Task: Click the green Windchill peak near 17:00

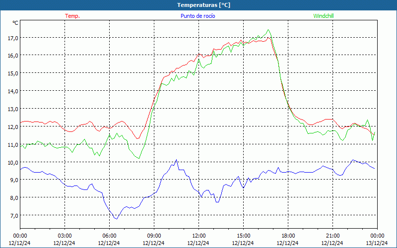Action: point(268,30)
